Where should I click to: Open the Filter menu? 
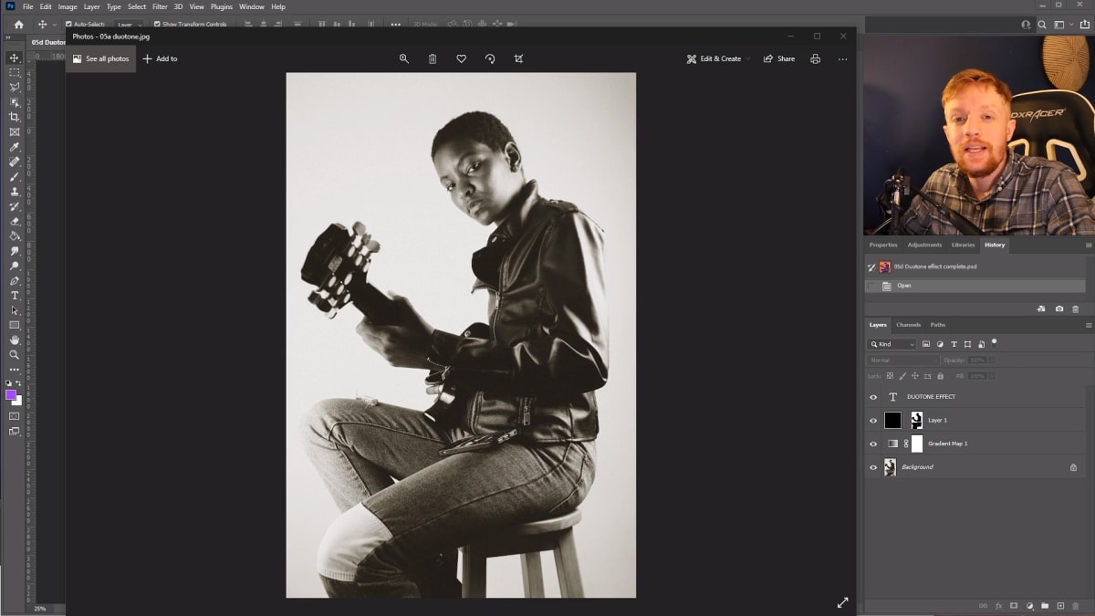pos(160,6)
